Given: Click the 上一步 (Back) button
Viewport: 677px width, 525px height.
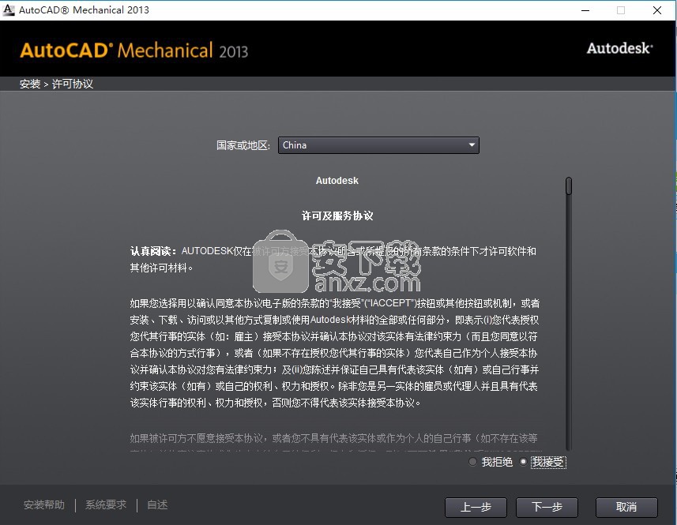Looking at the screenshot, I should [476, 507].
